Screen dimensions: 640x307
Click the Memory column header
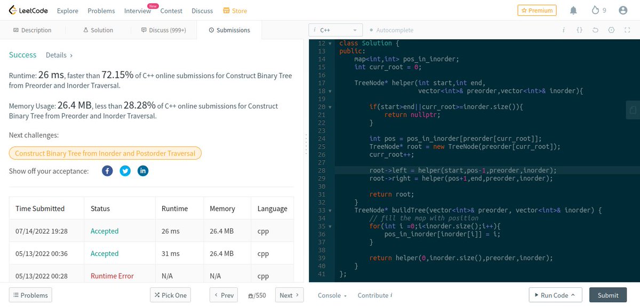227,209
